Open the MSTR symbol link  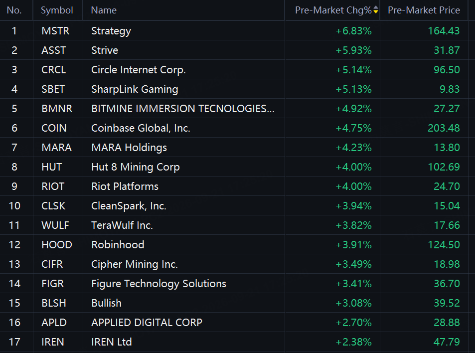click(x=55, y=30)
